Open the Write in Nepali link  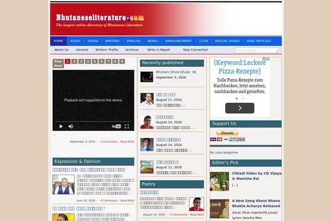[x=159, y=50]
